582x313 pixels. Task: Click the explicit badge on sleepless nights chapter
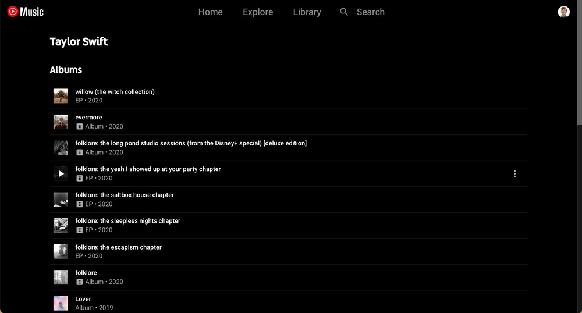tap(79, 230)
